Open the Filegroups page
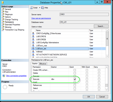113x102 pixels. click(9, 14)
